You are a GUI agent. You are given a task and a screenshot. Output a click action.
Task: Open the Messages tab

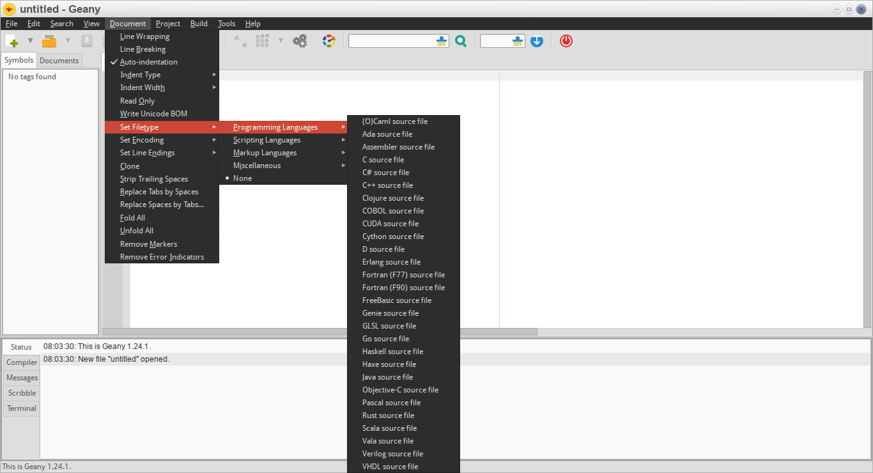click(x=22, y=378)
